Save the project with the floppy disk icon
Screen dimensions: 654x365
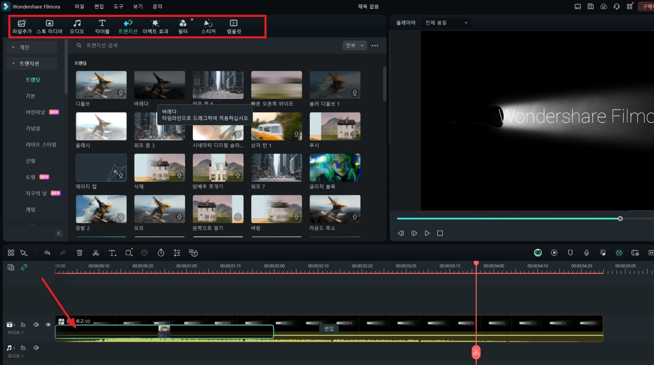click(x=591, y=6)
